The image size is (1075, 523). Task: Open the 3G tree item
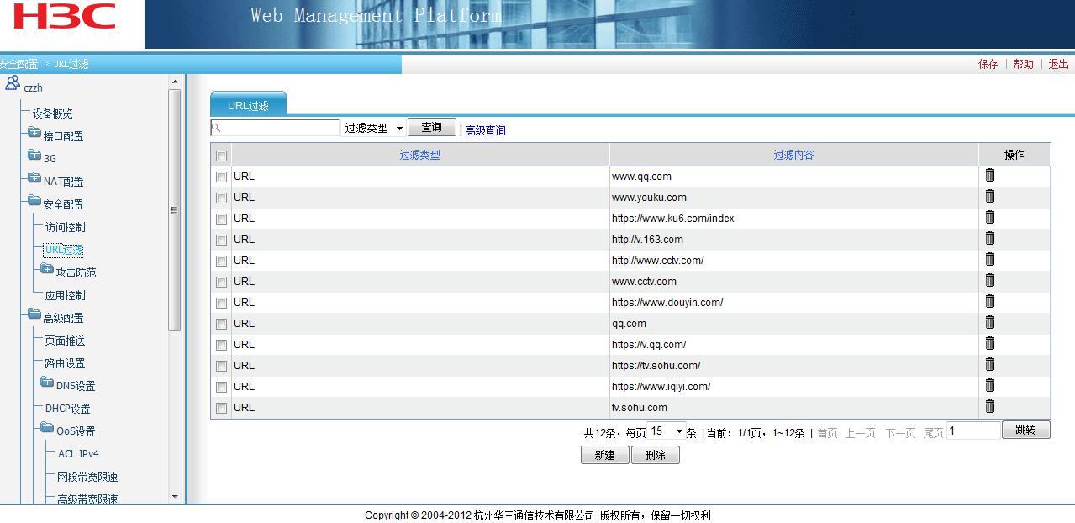(x=50, y=158)
